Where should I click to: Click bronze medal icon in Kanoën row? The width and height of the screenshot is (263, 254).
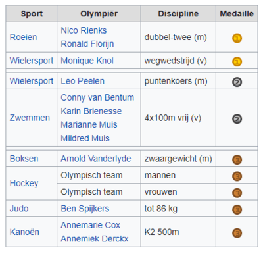(x=237, y=233)
